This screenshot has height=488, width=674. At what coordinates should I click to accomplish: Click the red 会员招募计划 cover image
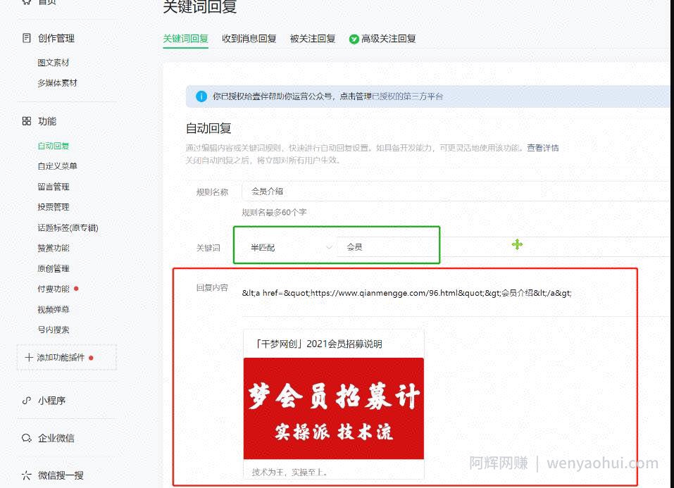[334, 408]
